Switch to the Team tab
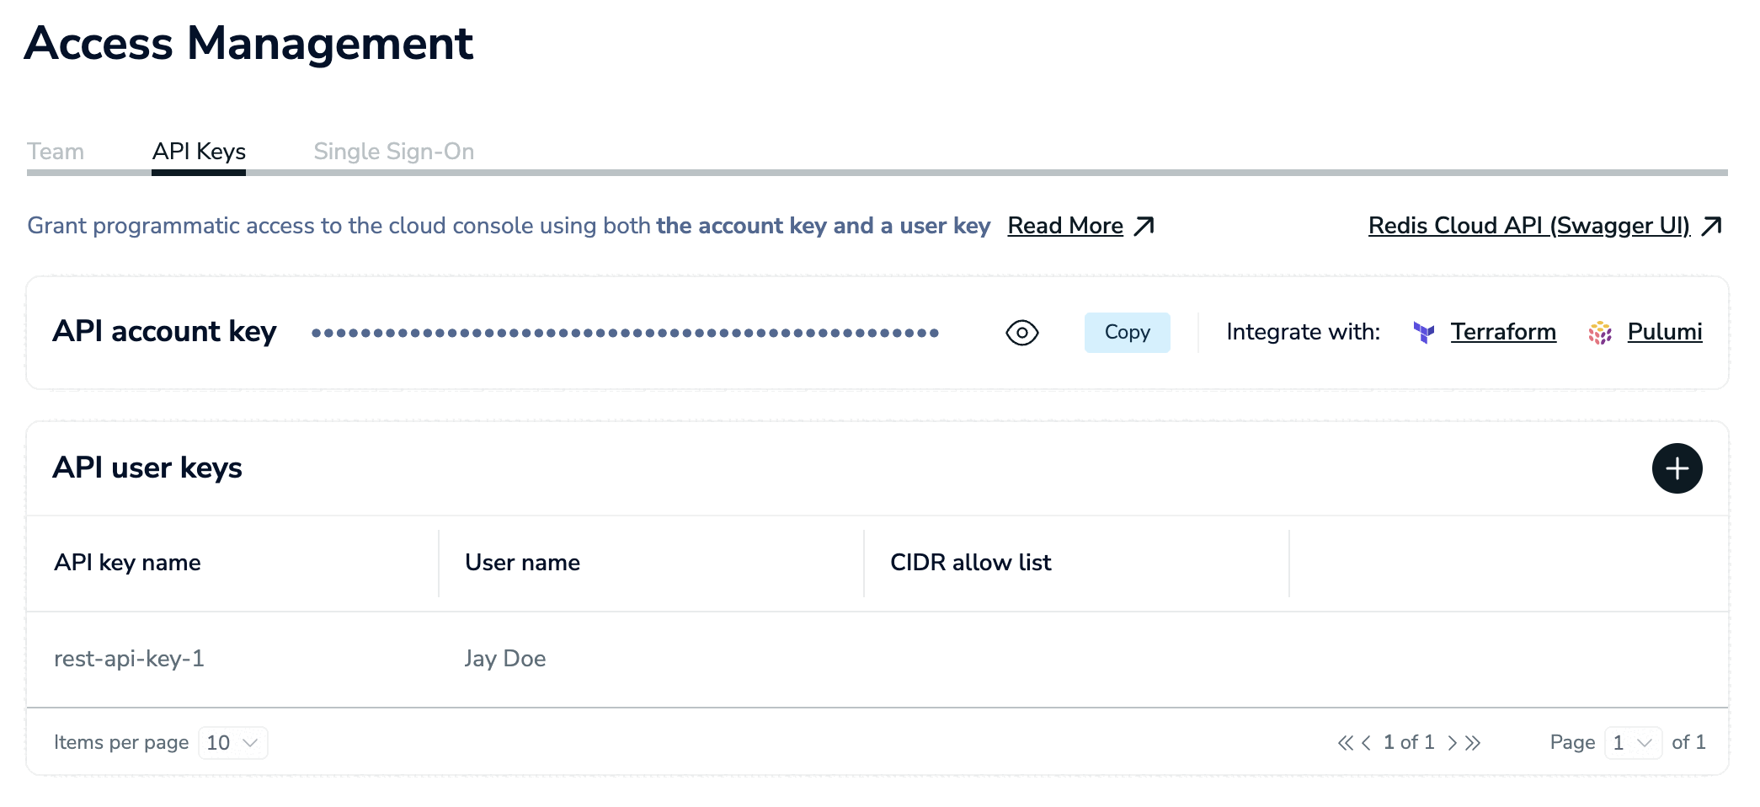Viewport: 1760px width, 807px height. [56, 152]
